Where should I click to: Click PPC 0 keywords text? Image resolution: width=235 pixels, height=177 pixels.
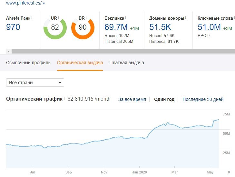[203, 36]
